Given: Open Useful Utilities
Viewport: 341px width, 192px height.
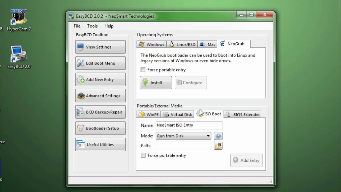Looking at the screenshot, I should click(x=100, y=145).
